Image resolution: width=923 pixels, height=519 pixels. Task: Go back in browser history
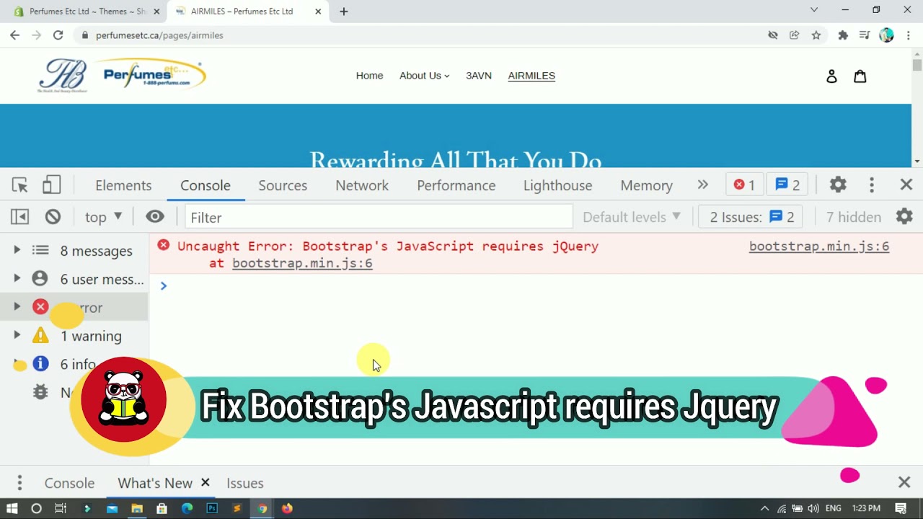click(14, 35)
